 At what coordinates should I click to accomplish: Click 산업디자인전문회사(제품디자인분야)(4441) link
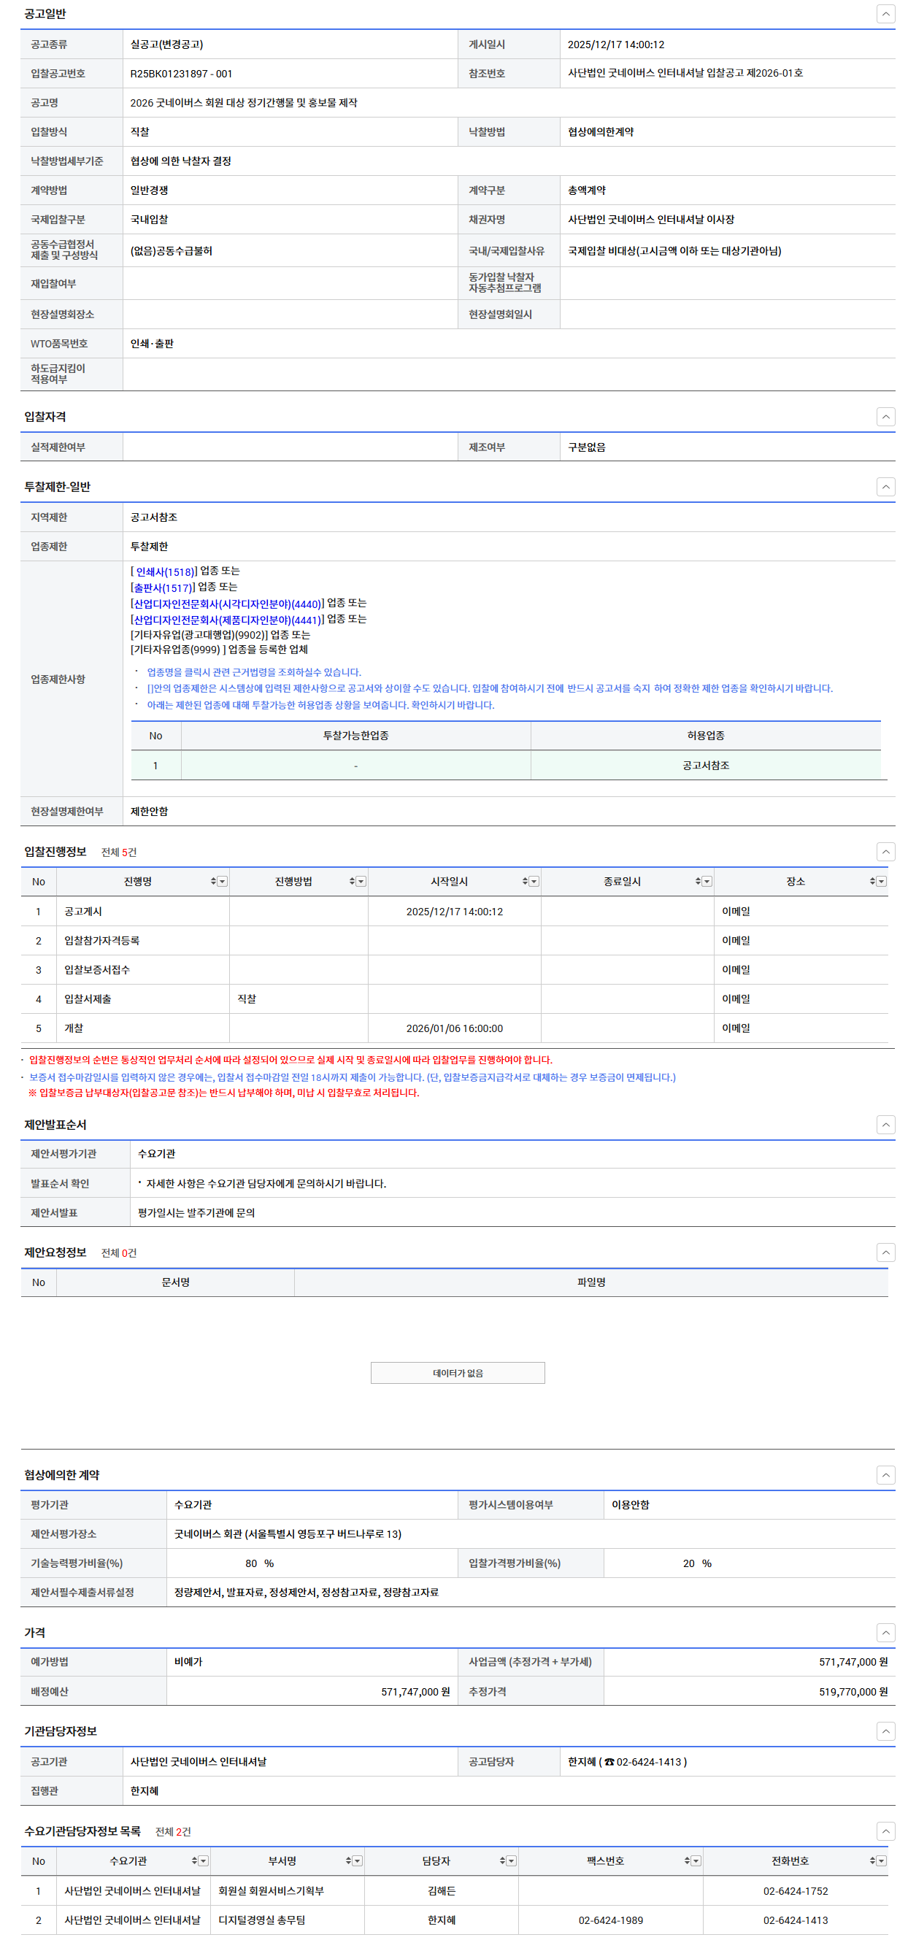(x=226, y=620)
